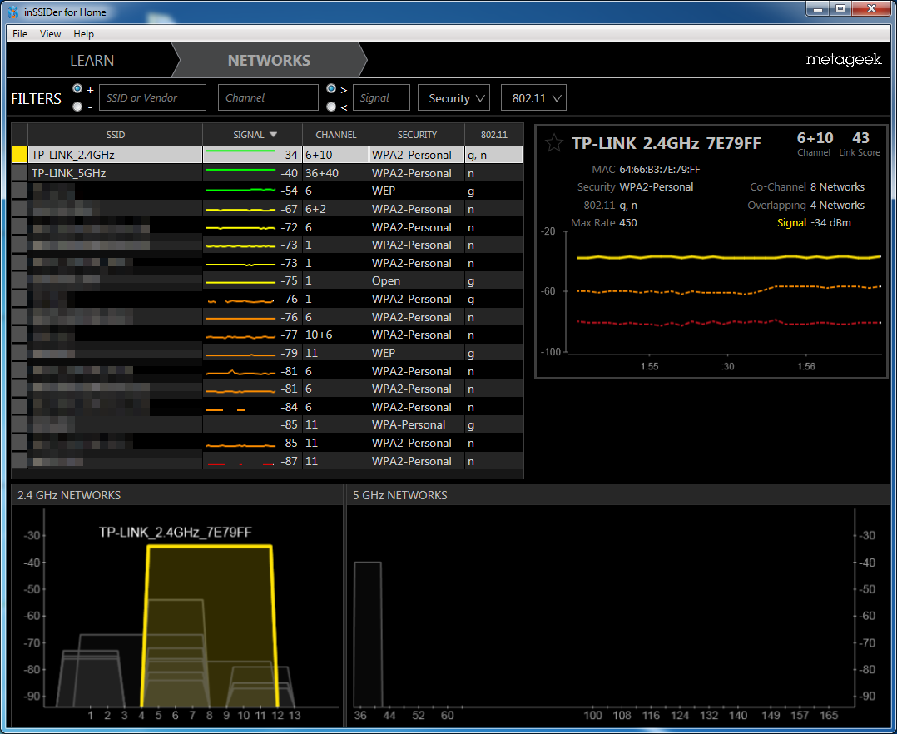The height and width of the screenshot is (734, 897).
Task: Minimize the inSSIDer window
Action: pyautogui.click(x=818, y=8)
